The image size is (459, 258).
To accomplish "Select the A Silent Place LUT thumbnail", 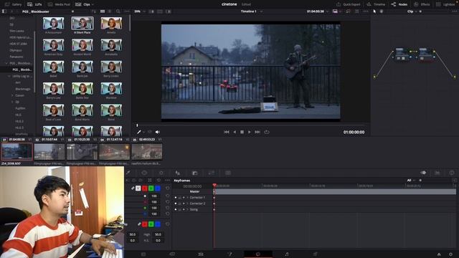I will [82, 24].
